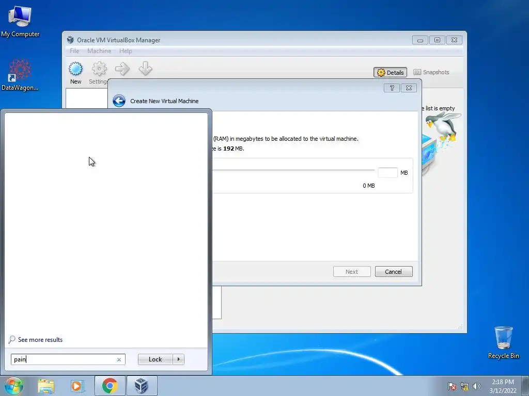
Task: Switch to the Details view
Action: [x=391, y=72]
